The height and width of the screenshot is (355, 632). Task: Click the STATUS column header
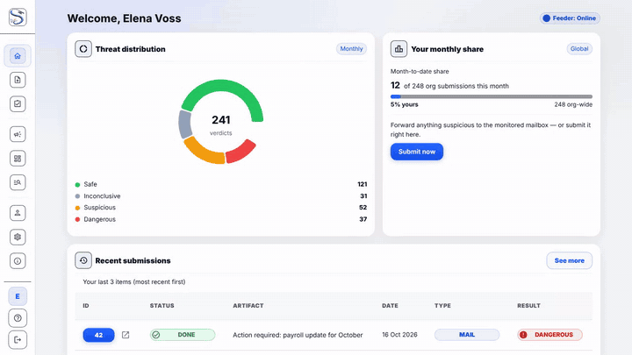point(162,306)
